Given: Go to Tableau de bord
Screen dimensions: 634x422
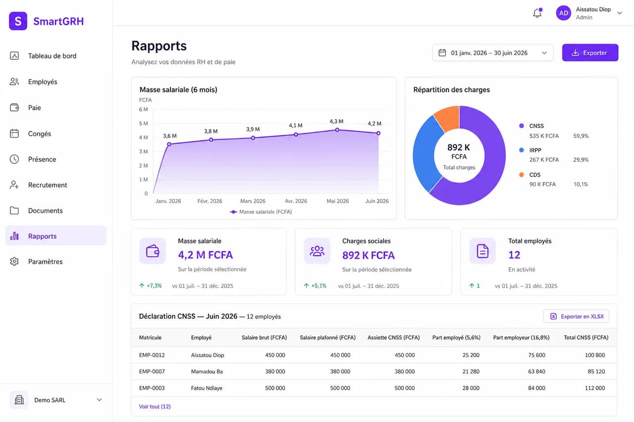Looking at the screenshot, I should coord(55,56).
